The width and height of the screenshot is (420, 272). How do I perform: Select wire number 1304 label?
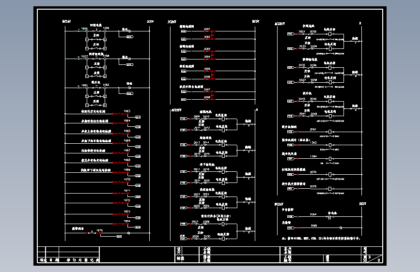(313, 156)
